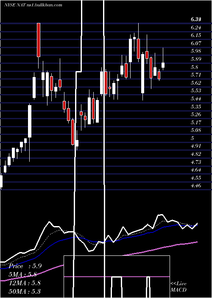Click the '<<Live MACD' label
The height and width of the screenshot is (298, 212).
tap(179, 287)
